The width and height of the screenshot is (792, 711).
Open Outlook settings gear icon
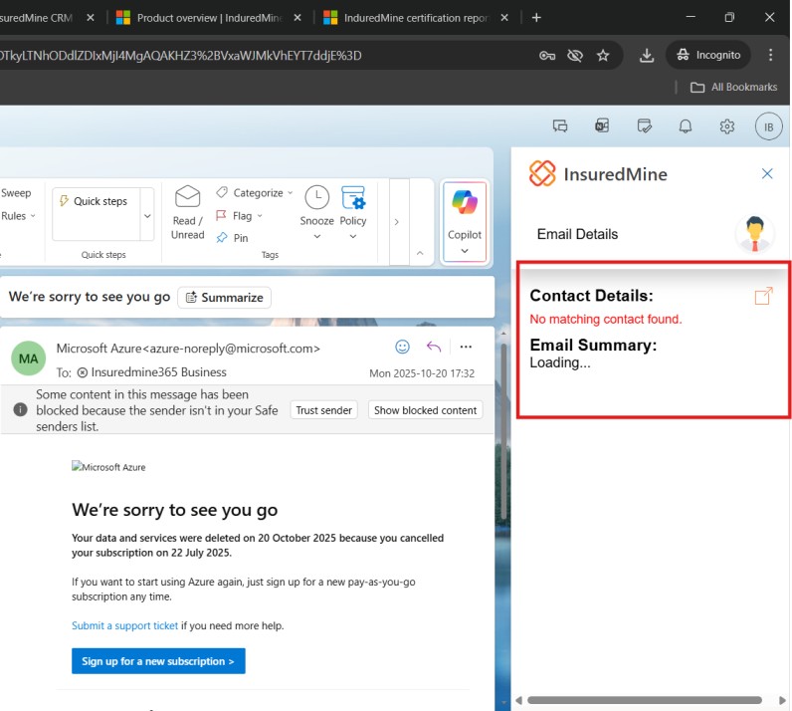727,126
